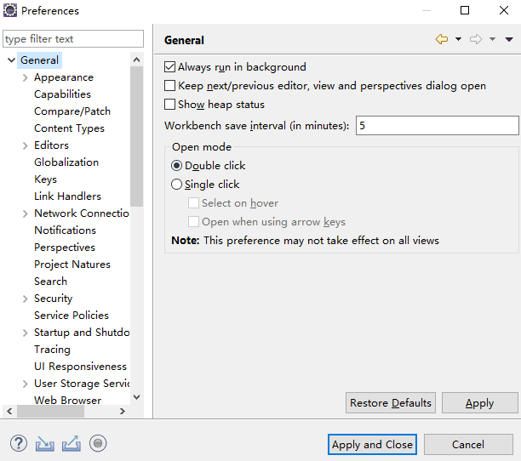Click Apply and Close

point(372,444)
